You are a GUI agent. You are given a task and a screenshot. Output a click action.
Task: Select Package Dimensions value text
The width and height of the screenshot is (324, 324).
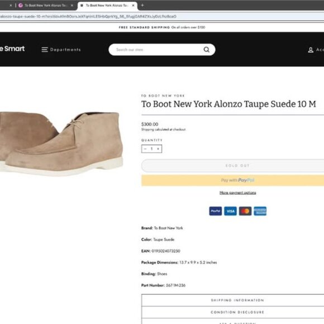tap(198, 263)
